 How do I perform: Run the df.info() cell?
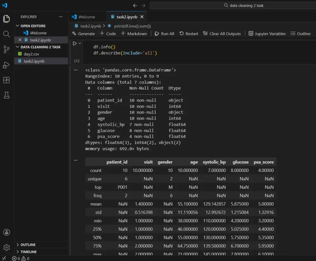(x=75, y=44)
